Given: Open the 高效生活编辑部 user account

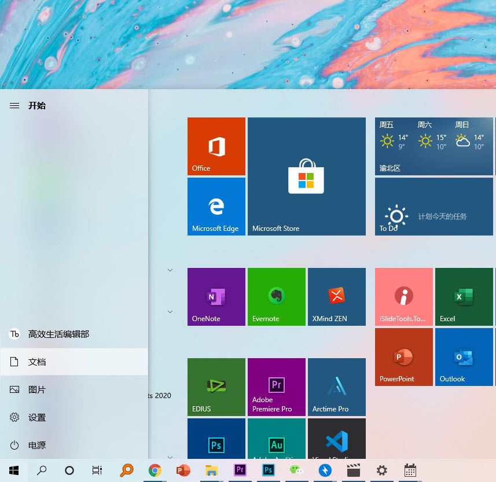Looking at the screenshot, I should coord(74,334).
